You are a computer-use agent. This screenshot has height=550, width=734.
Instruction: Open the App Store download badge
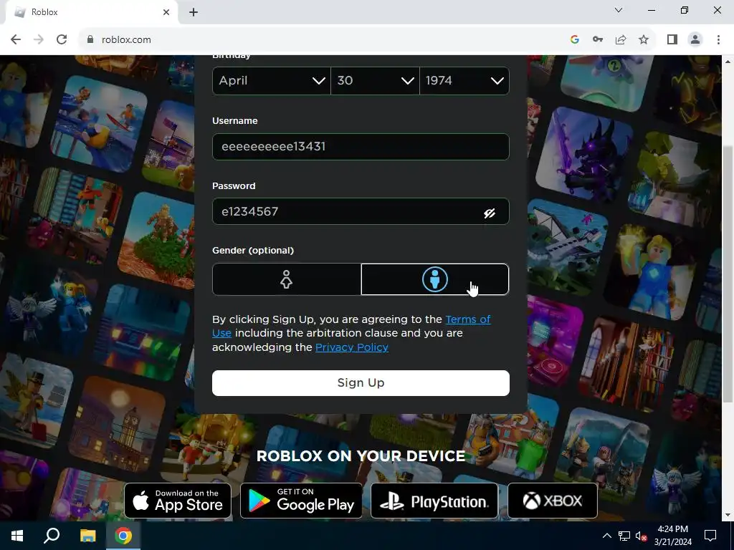point(178,501)
